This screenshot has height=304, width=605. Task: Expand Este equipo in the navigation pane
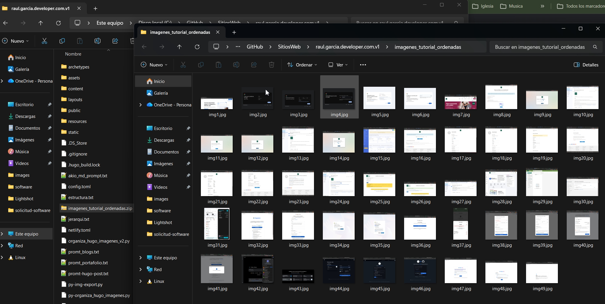[140, 258]
